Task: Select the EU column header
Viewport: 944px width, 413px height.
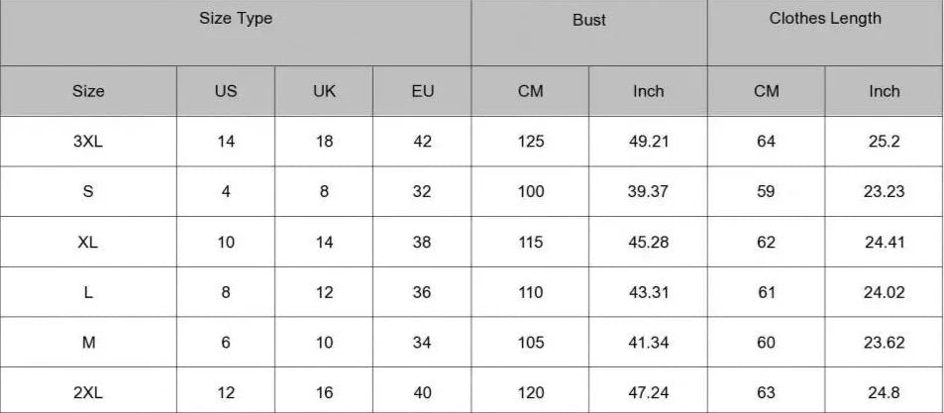Action: [x=422, y=91]
